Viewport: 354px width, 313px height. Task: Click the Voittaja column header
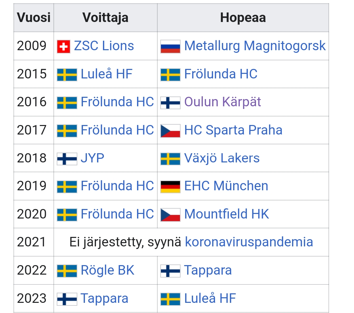pos(105,18)
